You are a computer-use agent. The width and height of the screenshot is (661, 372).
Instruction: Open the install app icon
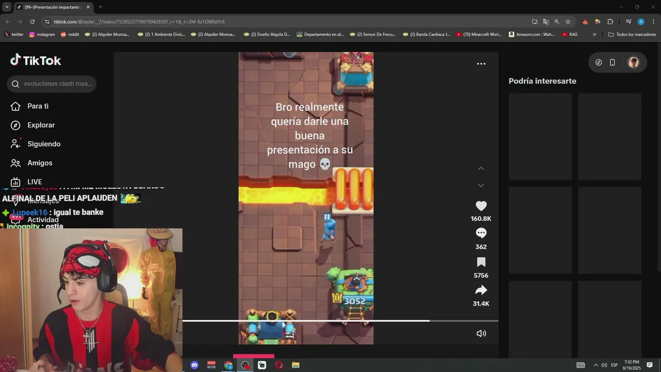coord(535,22)
